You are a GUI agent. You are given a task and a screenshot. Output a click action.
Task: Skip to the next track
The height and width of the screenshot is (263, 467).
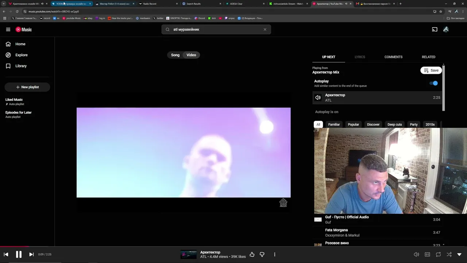31,255
